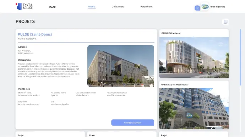This screenshot has height=137, width=245.
Task: Select the ORIGINE (Nanterre) title text
Action: [x=171, y=33]
